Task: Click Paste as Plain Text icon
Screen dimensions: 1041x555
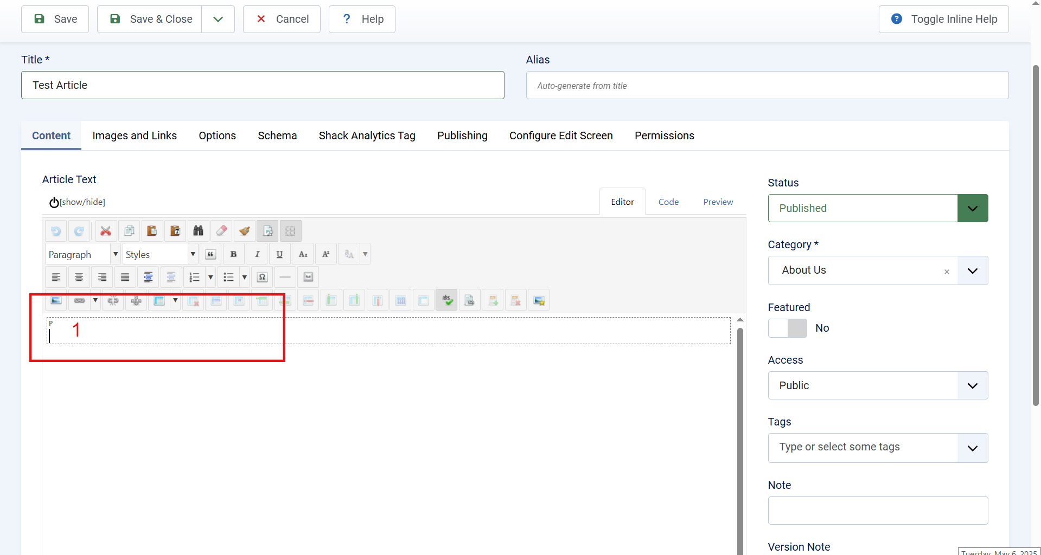Action: coord(175,231)
